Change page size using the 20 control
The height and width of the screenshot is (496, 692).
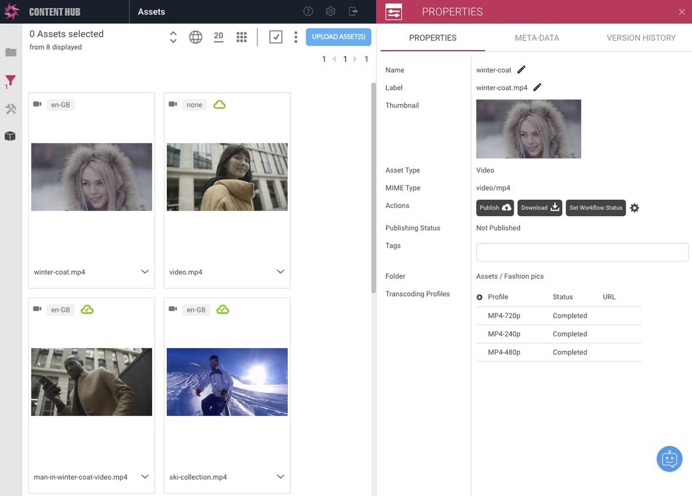[x=218, y=36]
